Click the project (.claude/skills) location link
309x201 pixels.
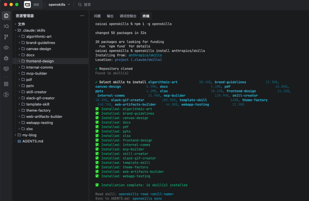pos(138,60)
